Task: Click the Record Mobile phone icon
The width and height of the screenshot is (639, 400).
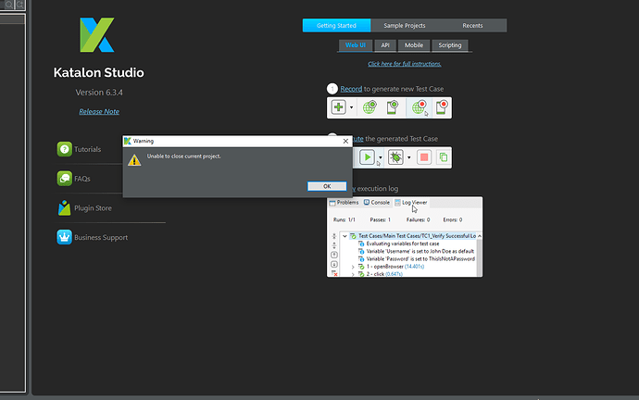Action: point(442,107)
